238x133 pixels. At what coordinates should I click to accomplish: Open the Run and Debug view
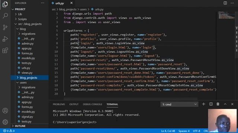pyautogui.click(x=5, y=39)
